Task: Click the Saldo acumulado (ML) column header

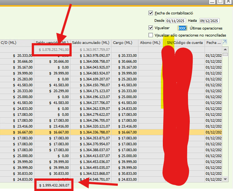Action: pyautogui.click(x=90, y=43)
